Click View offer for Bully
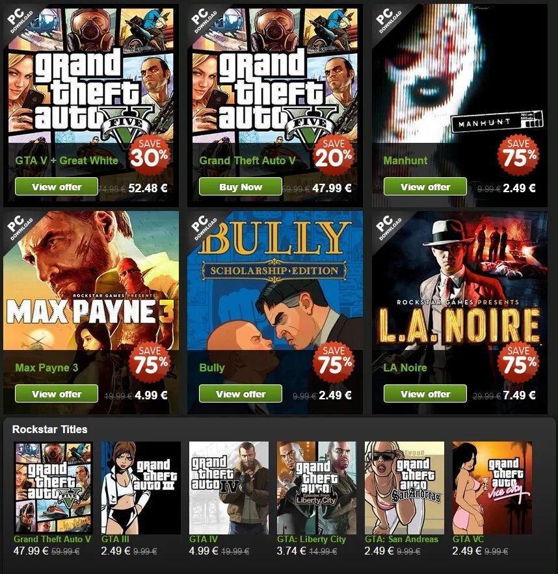 [x=241, y=393]
